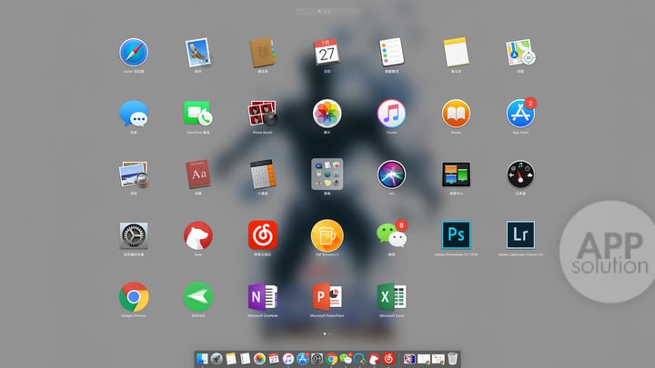Open the Messages app

click(x=134, y=114)
